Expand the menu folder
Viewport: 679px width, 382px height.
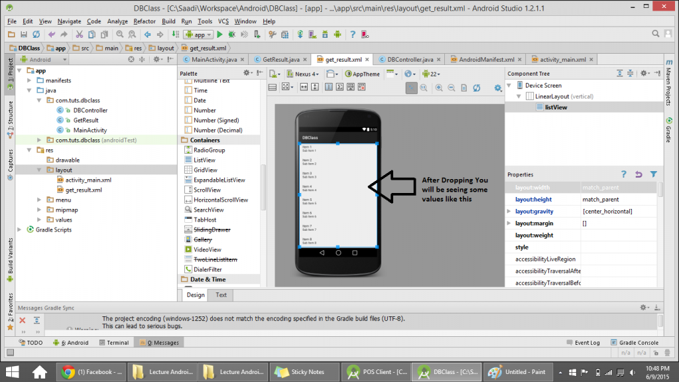39,200
